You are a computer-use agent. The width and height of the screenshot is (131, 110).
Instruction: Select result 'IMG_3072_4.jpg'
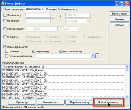point(63,98)
